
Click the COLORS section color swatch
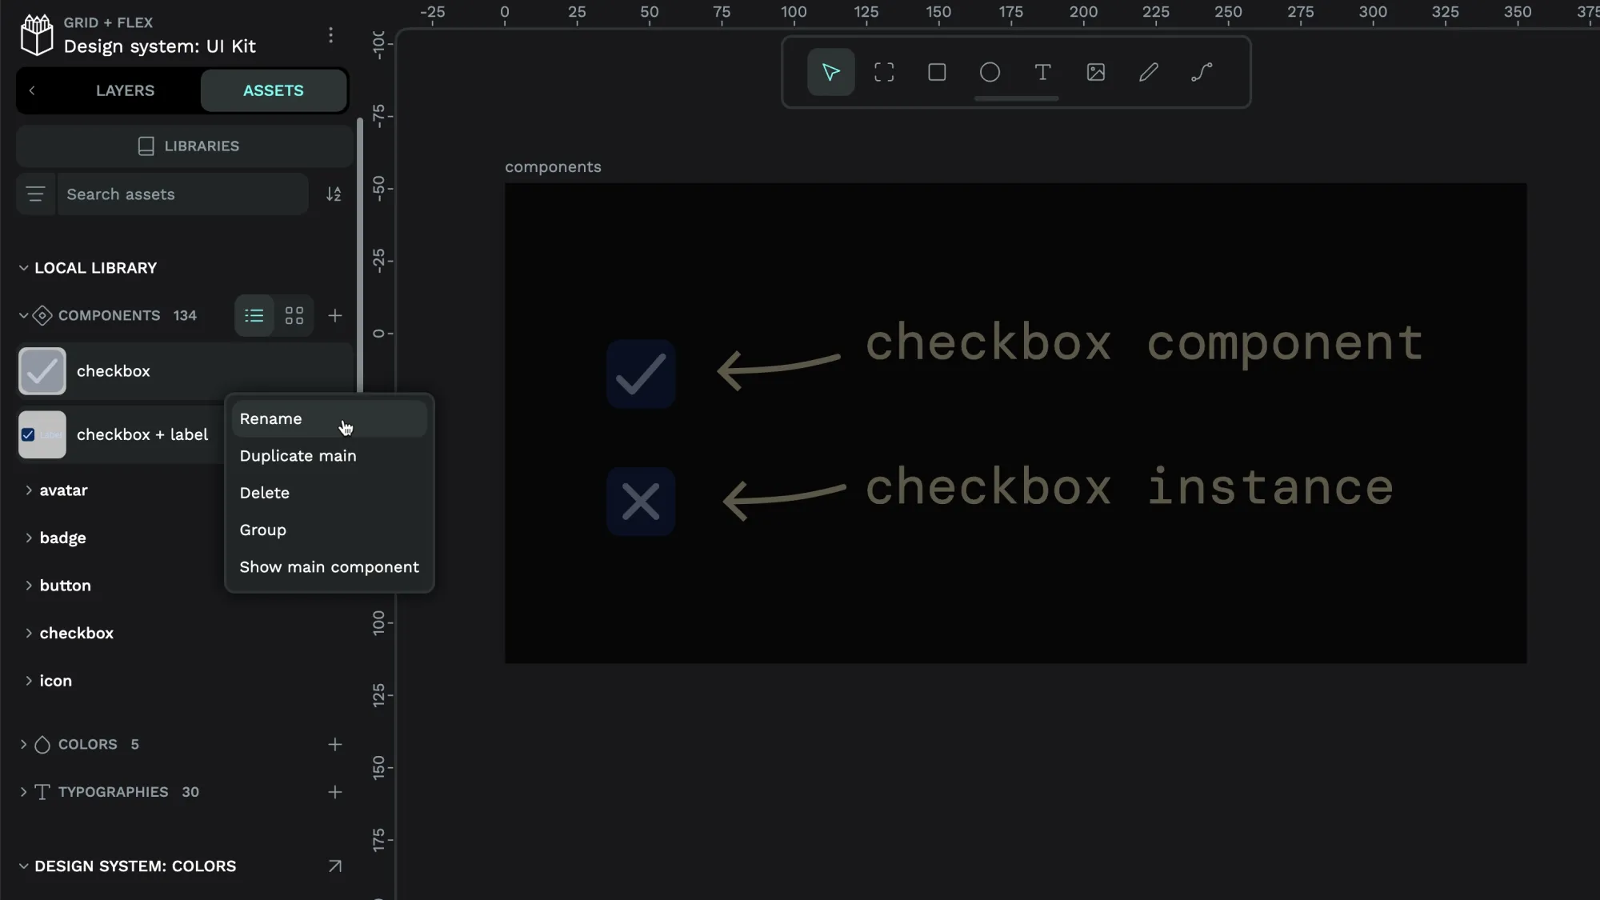[42, 744]
